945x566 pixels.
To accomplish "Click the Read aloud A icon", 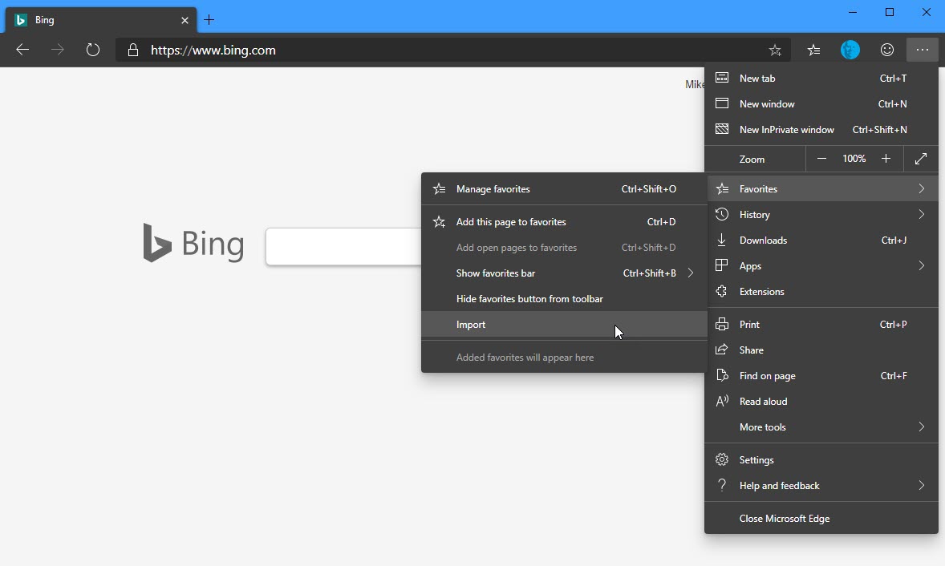I will pos(722,401).
